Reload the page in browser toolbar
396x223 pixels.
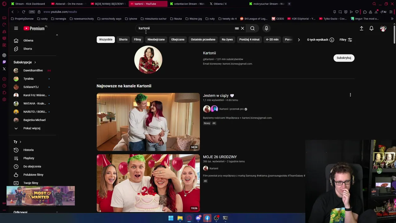pos(24,12)
